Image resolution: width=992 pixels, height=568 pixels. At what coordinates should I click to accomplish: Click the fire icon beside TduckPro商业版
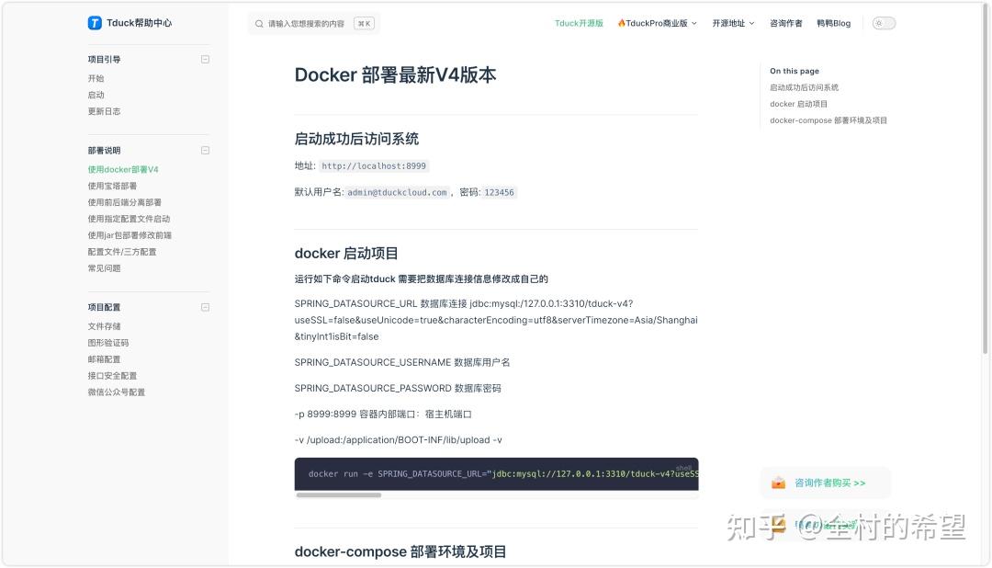click(x=621, y=23)
